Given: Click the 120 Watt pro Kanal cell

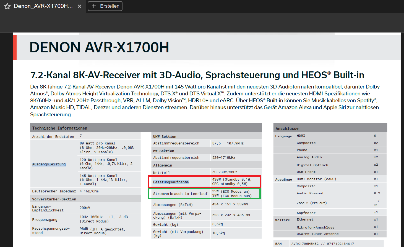Looking at the screenshot, I should click(109, 164).
